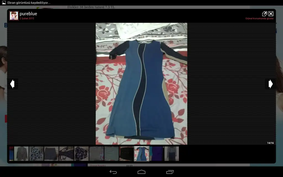Select the black skirt with buttons thumbnail
The height and width of the screenshot is (177, 283).
pos(126,154)
